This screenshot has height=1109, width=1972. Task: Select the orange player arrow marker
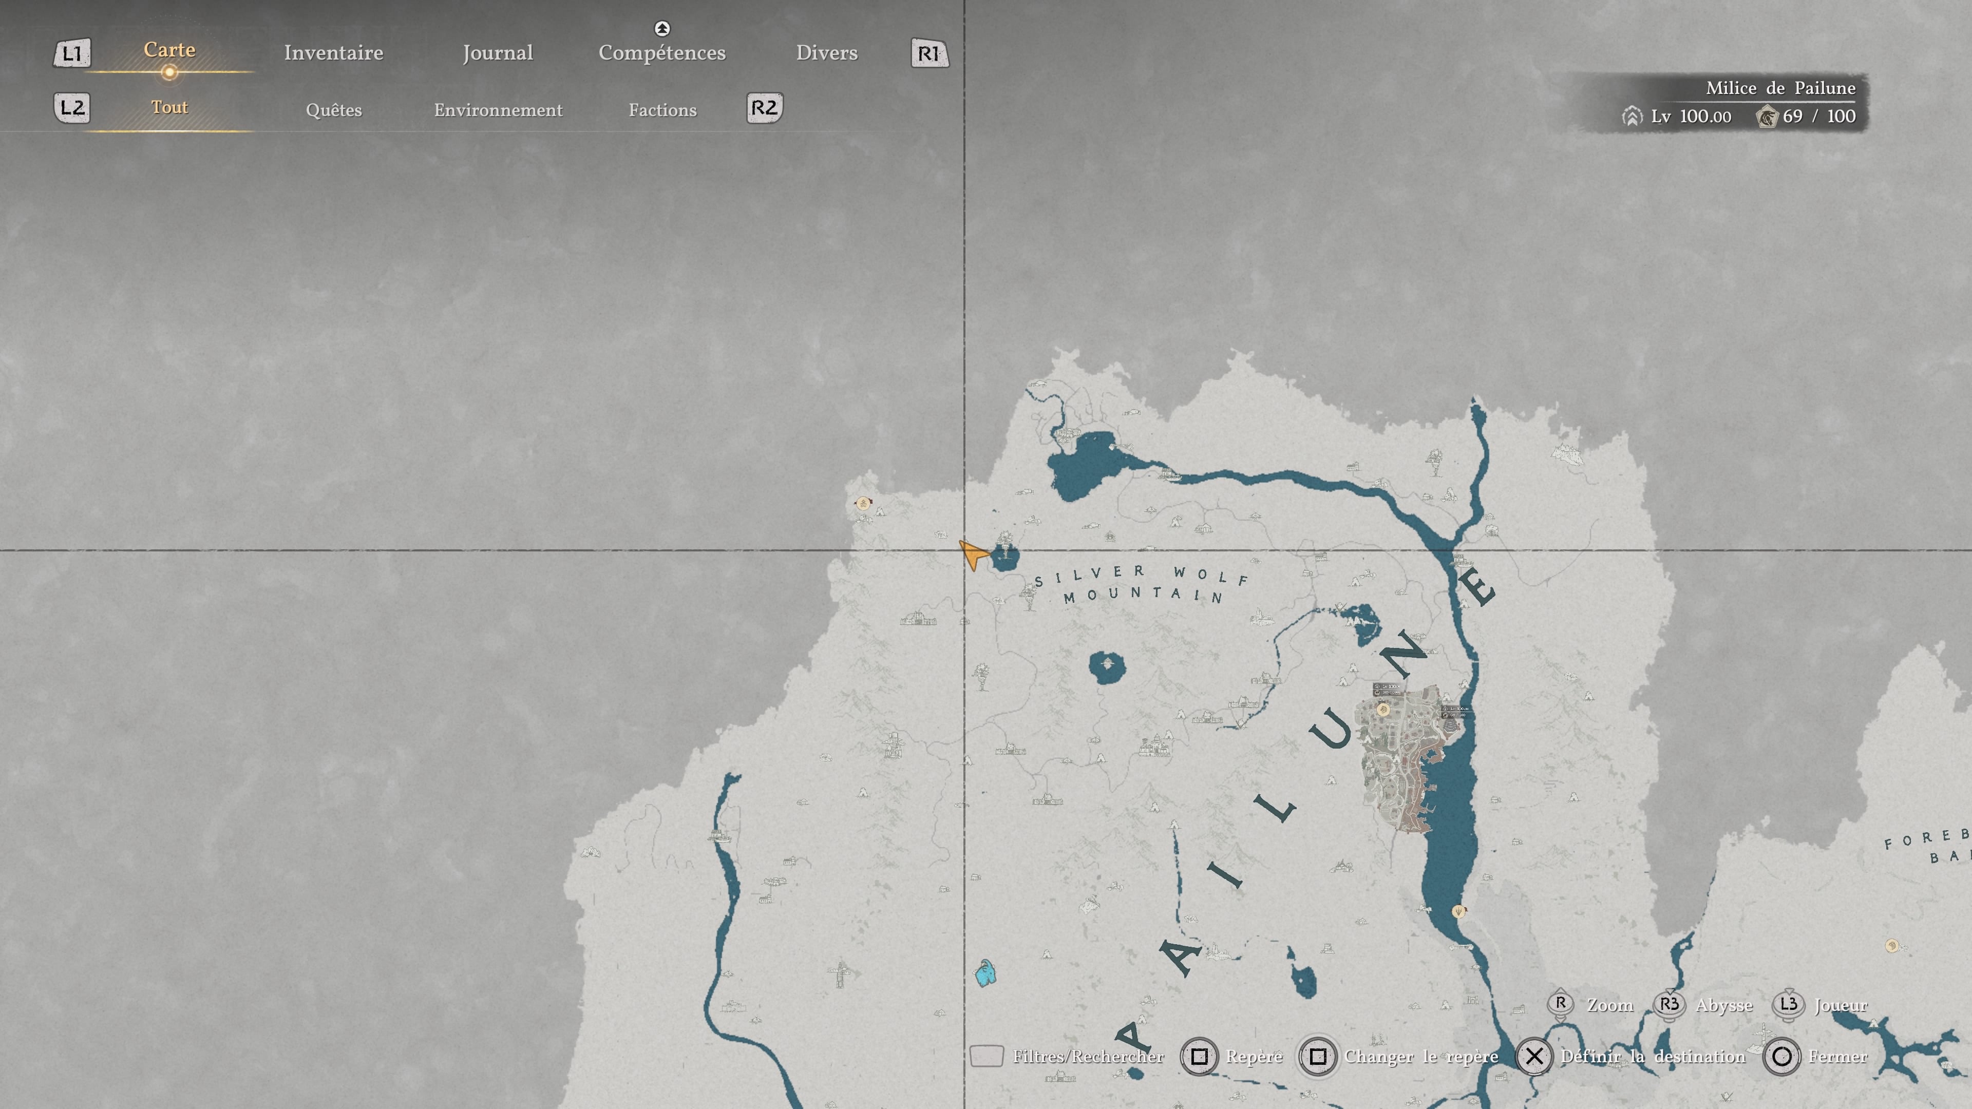[973, 554]
